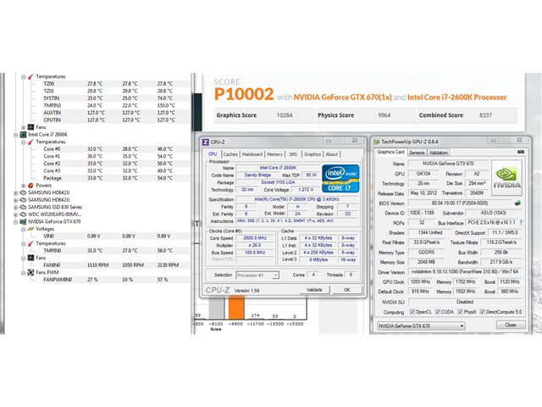Screen dimensions: 542x407
Task: Open the About tab in CPU-Z
Action: (x=331, y=154)
